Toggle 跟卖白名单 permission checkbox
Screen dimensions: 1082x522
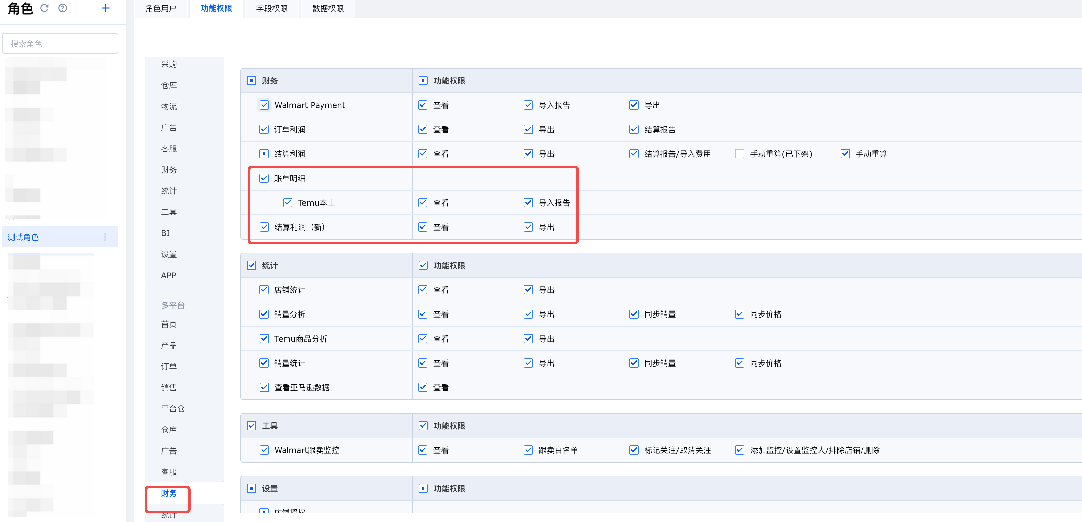528,450
